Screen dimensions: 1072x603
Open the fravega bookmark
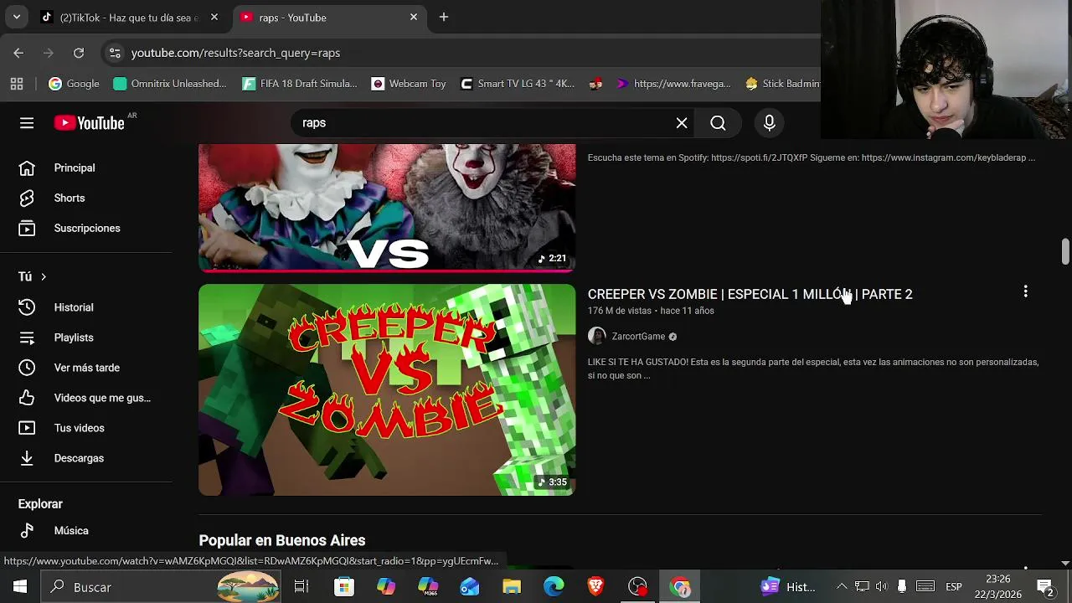tap(673, 84)
